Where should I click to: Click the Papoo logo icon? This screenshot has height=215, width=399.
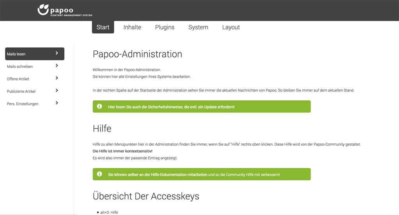[x=43, y=10]
